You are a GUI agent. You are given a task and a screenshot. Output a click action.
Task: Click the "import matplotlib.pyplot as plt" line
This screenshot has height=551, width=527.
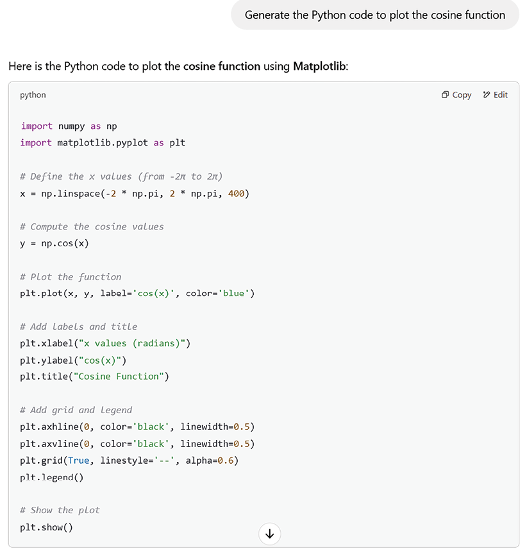(x=103, y=143)
